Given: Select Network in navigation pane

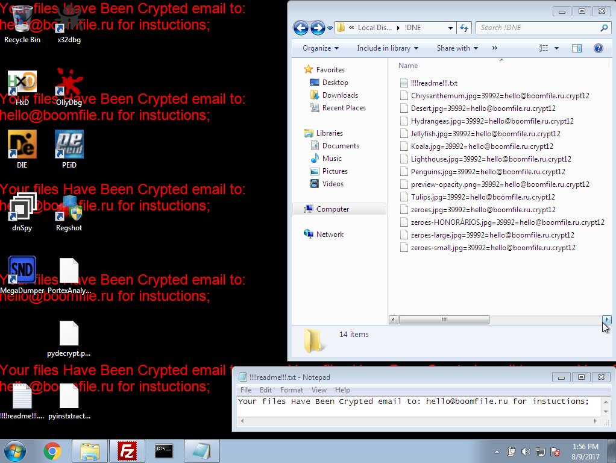Looking at the screenshot, I should [x=329, y=235].
